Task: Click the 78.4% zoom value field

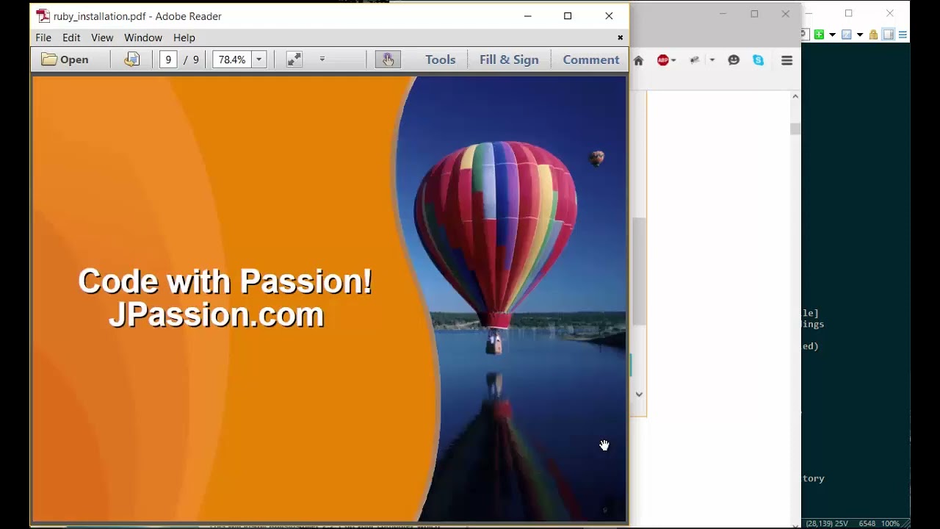Action: click(232, 60)
